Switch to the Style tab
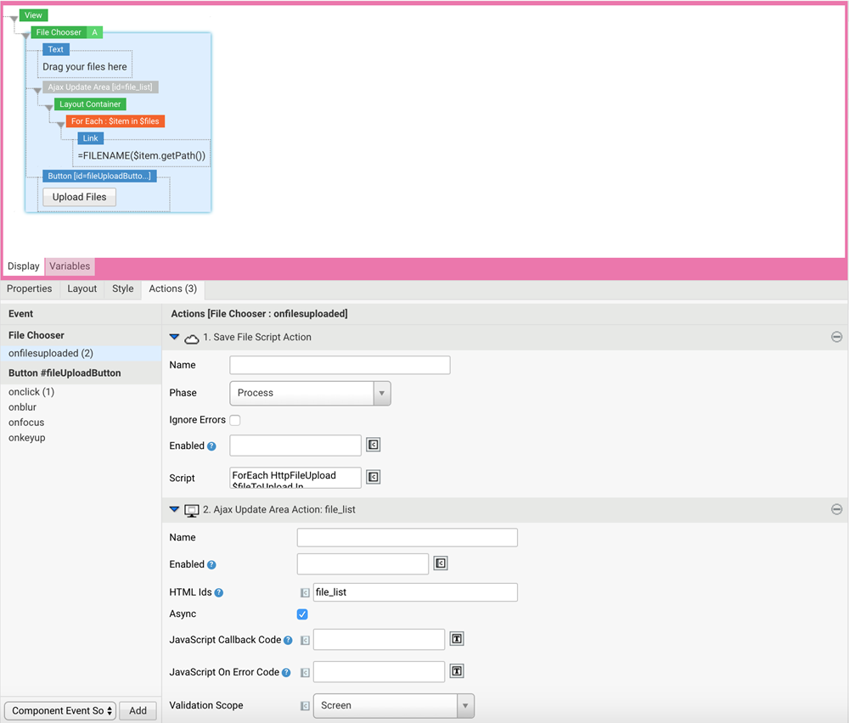The height and width of the screenshot is (723, 849). coord(122,289)
